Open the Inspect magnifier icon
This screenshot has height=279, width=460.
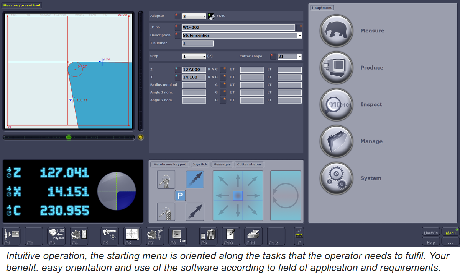pos(336,105)
